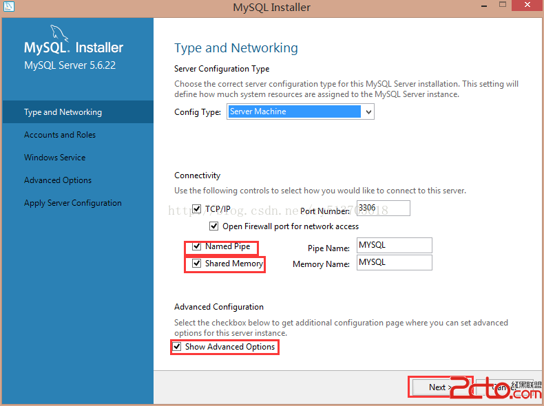The image size is (544, 406).
Task: Open the Config Type dropdown arrow
Action: [x=368, y=111]
